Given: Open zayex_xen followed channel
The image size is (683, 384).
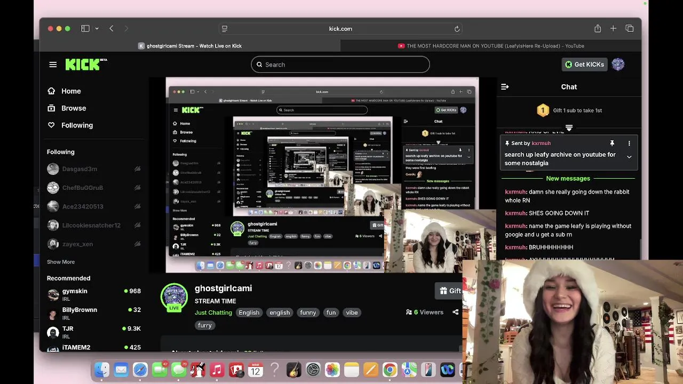Looking at the screenshot, I should [x=93, y=244].
